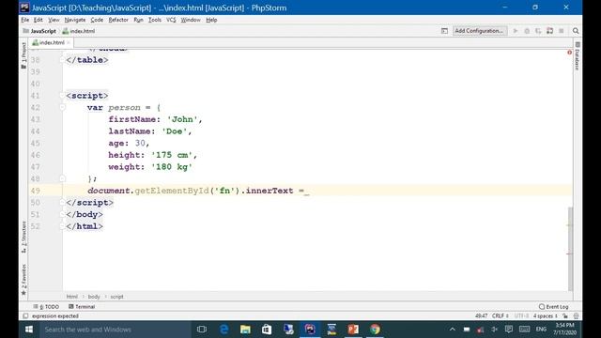Change indent setting 4 spaces
This screenshot has width=601, height=338.
(x=545, y=315)
